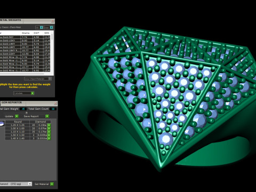Click the Save Report label
Image resolution: width=256 pixels, height=192 pixels.
(x=31, y=116)
